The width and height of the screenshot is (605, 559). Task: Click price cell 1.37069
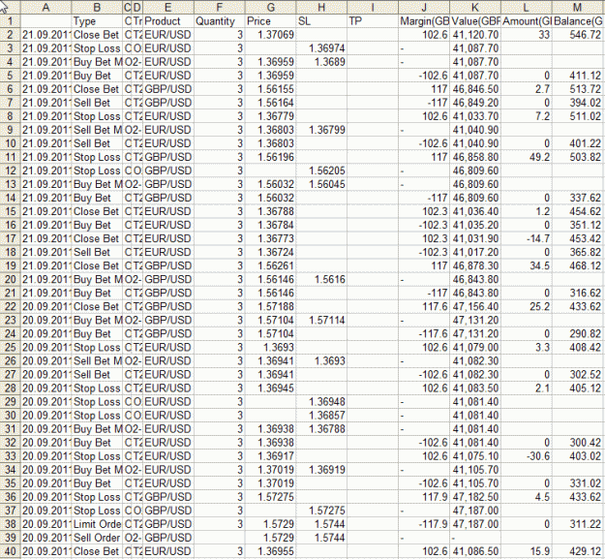coord(271,35)
